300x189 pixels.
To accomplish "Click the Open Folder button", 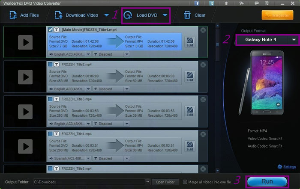I will [x=165, y=182].
